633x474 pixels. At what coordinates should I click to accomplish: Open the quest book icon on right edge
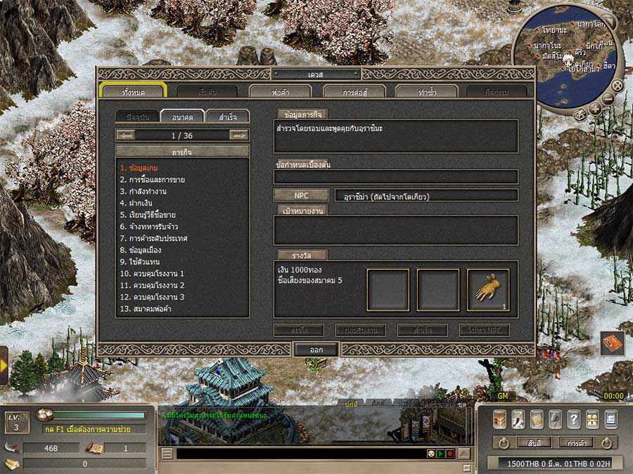tap(611, 343)
